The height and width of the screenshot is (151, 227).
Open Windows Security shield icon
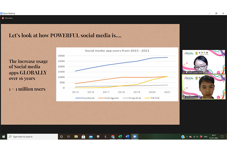tap(98, 137)
